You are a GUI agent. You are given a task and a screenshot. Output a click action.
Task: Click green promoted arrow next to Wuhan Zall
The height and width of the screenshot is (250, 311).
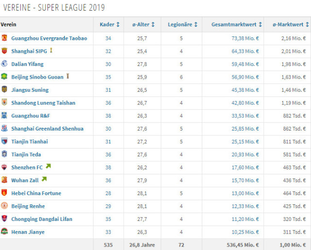[x=44, y=180]
